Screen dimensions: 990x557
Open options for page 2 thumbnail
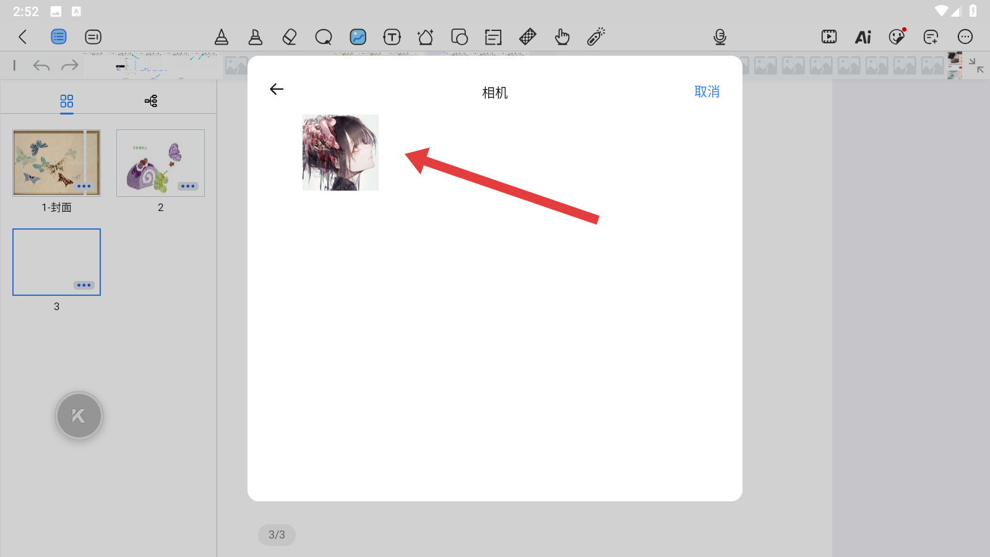coord(187,186)
